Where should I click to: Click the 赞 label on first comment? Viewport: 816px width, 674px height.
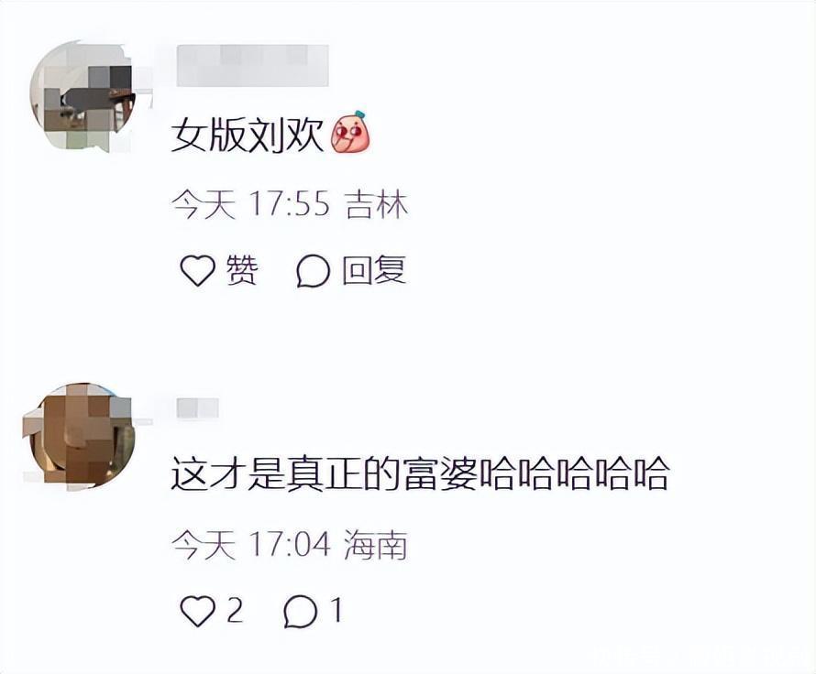tap(241, 271)
